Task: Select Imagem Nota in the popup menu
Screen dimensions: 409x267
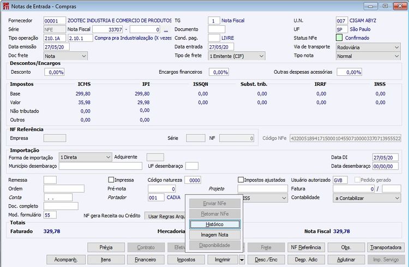Action: 215,235
